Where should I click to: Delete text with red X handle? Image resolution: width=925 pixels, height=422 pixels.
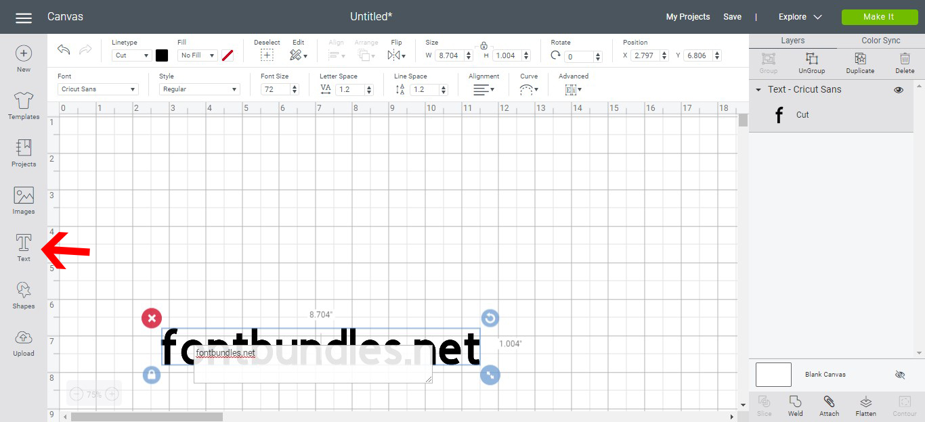pos(152,318)
